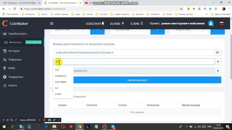Open ЧАВО in the sidebar

[11, 68]
